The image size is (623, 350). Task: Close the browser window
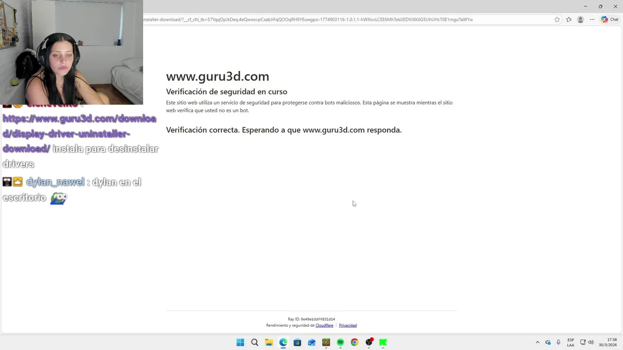(x=615, y=6)
